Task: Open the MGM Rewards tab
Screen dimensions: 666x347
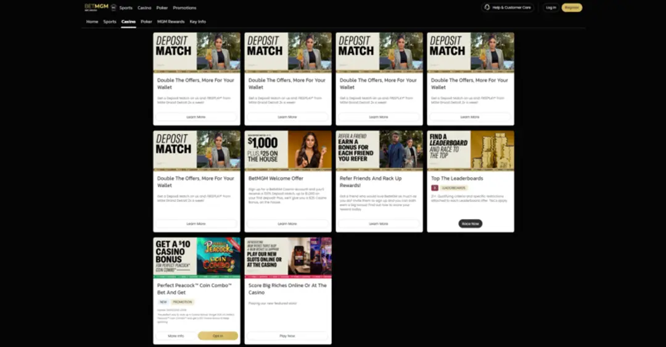Action: click(171, 22)
